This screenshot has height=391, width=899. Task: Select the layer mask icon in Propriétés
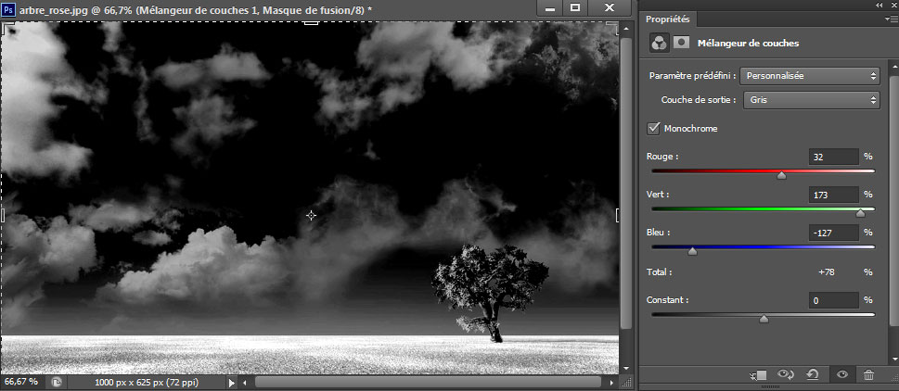pyautogui.click(x=681, y=43)
